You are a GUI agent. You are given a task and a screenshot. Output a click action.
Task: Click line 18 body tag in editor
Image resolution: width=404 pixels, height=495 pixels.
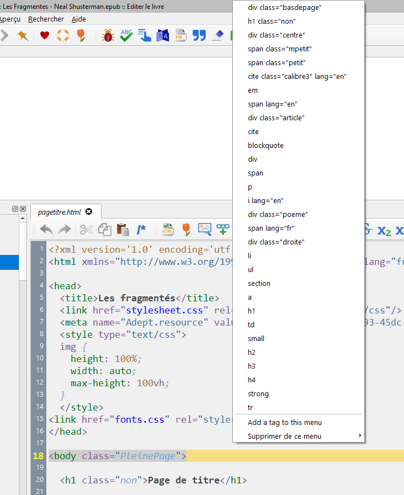[x=118, y=456]
